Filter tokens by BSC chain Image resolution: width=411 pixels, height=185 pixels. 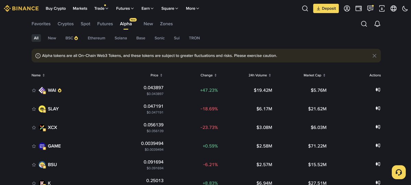72,38
